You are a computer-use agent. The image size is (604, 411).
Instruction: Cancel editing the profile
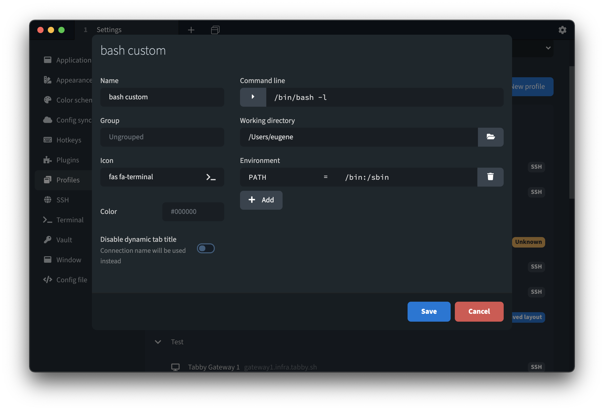click(479, 311)
